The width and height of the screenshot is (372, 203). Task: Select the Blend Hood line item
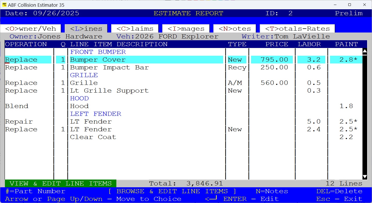pyautogui.click(x=79, y=106)
